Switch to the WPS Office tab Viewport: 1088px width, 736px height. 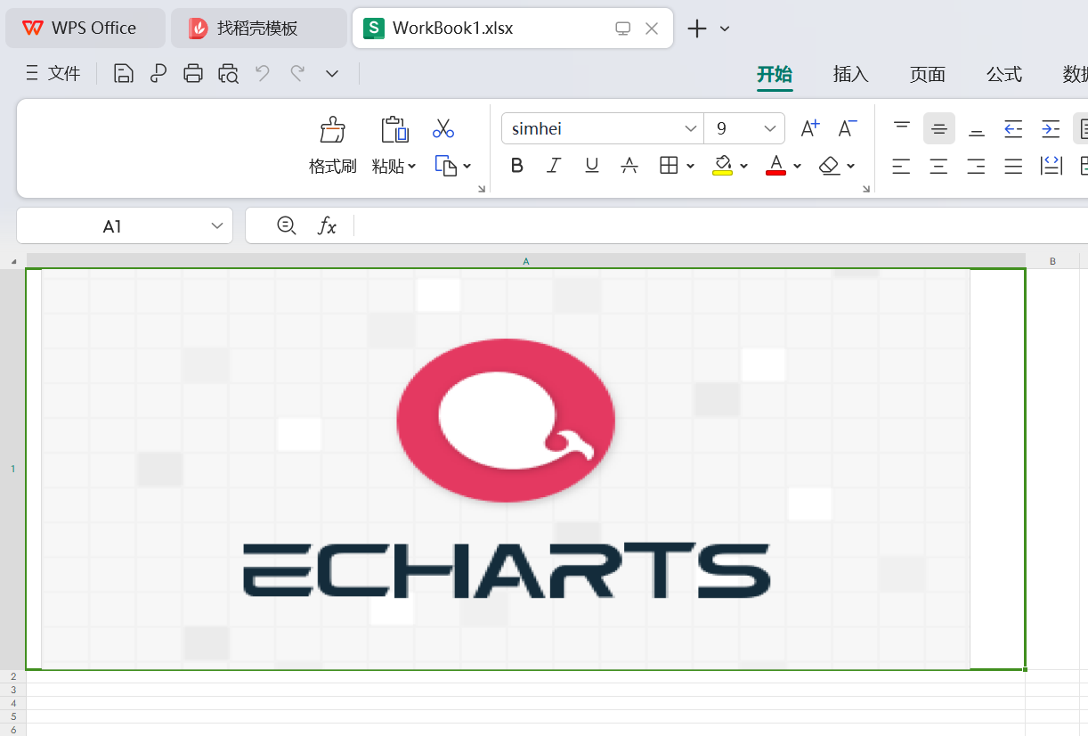[x=85, y=29]
